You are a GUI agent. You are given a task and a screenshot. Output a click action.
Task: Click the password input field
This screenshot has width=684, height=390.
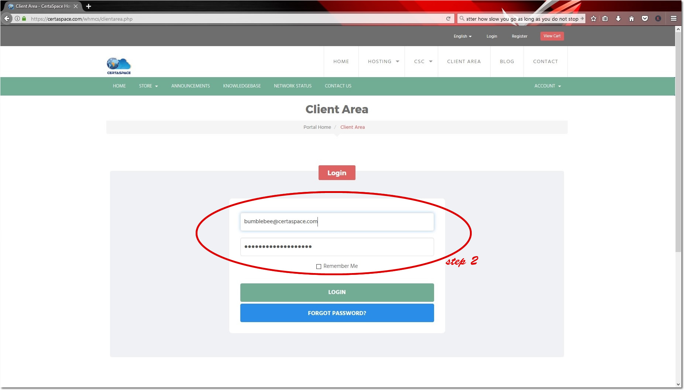[x=337, y=247]
